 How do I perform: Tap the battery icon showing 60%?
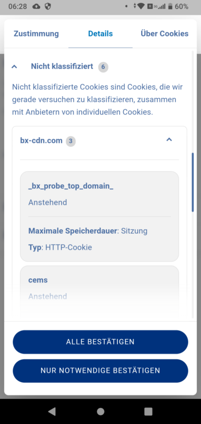(170, 7)
